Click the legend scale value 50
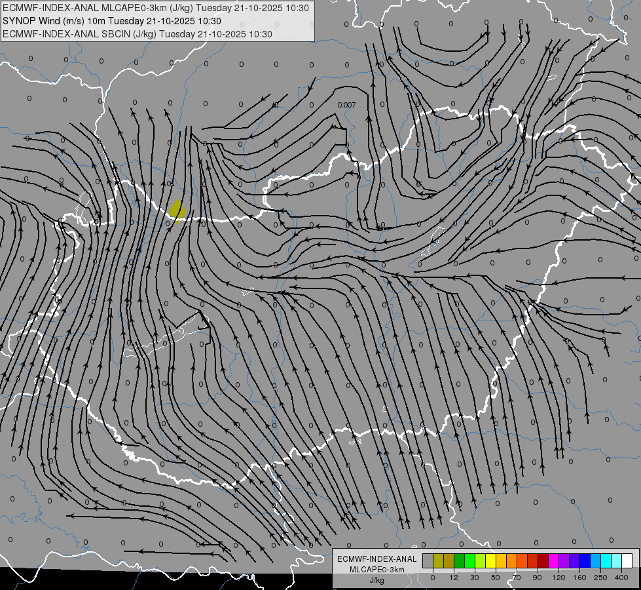Viewport: 641px width, 590px height. point(496,578)
